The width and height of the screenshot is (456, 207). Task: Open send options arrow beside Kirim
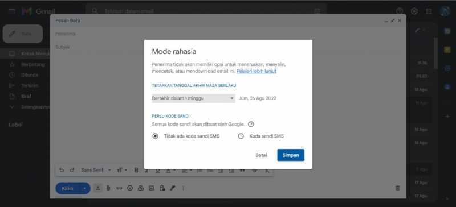85,188
